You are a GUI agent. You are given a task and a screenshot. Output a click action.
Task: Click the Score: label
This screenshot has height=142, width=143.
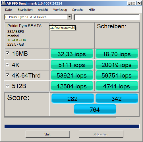click(18, 98)
